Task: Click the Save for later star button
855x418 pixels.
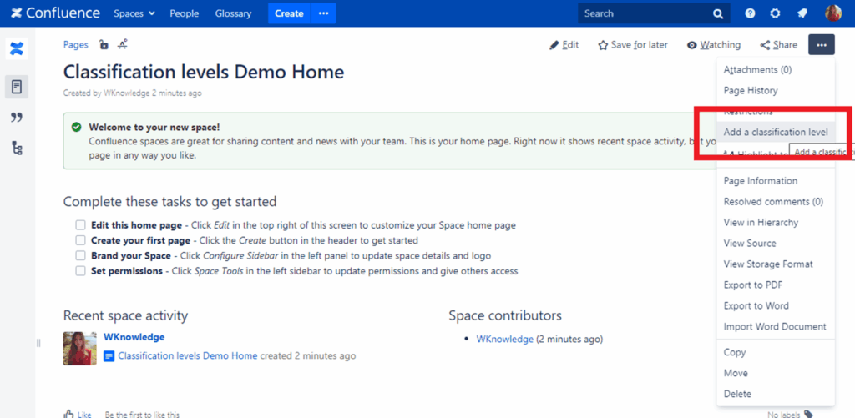Action: click(632, 45)
